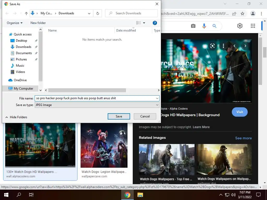
Task: Click the Lens icon on preview image
Action: 212,46
